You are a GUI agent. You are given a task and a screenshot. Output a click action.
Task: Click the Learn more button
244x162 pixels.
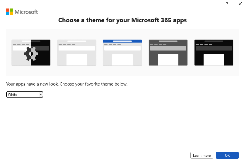click(x=202, y=155)
